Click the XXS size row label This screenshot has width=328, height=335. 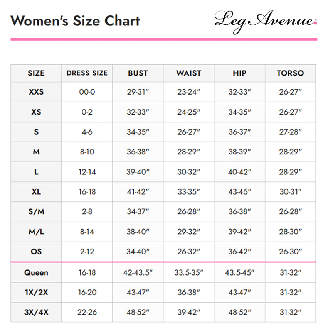pos(36,92)
